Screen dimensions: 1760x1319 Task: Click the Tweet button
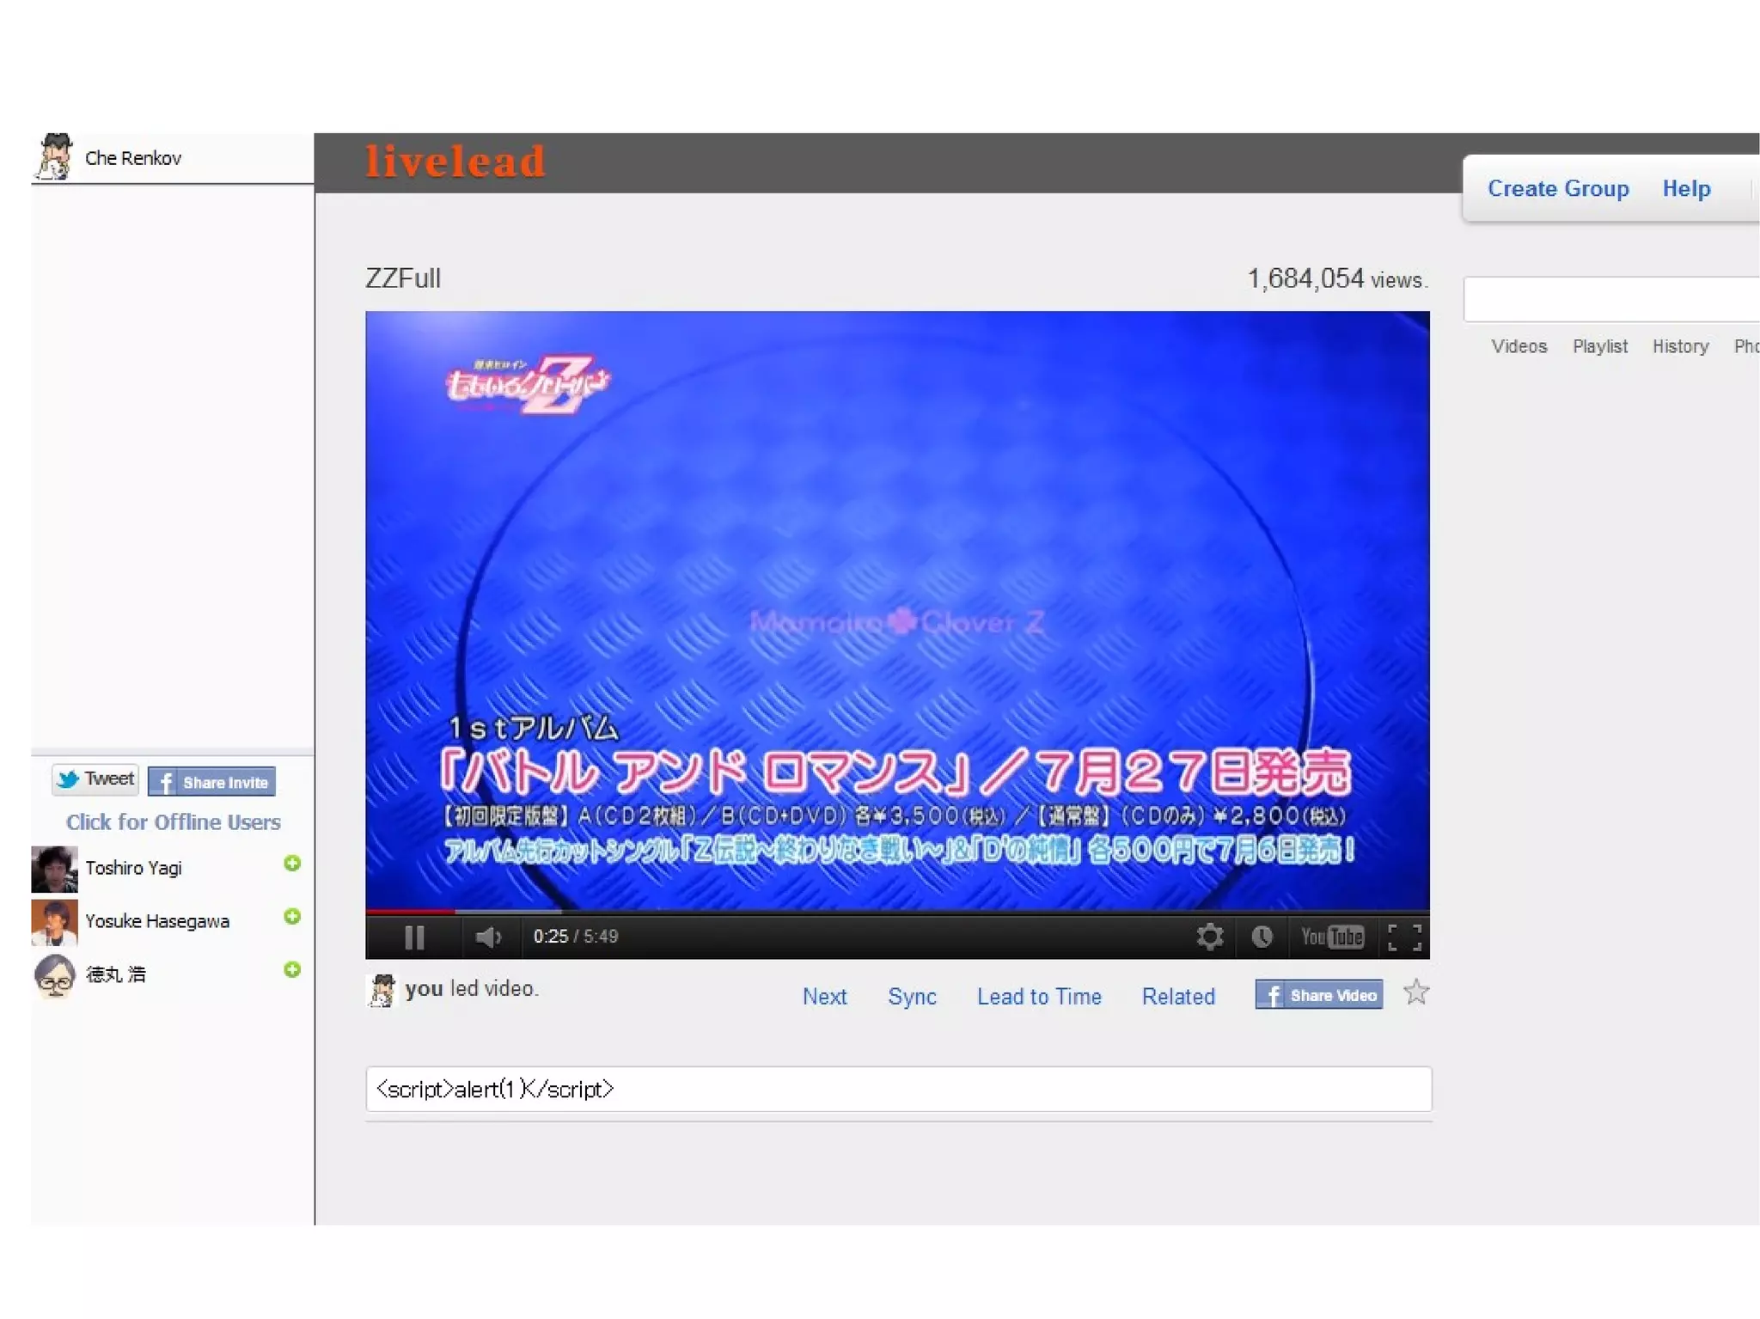click(95, 779)
